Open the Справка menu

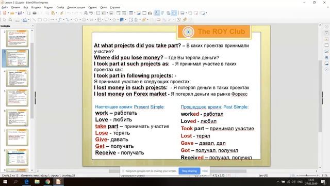coord(115,7)
